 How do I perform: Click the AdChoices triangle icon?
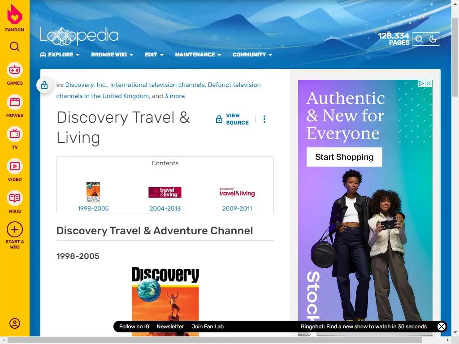(x=421, y=84)
